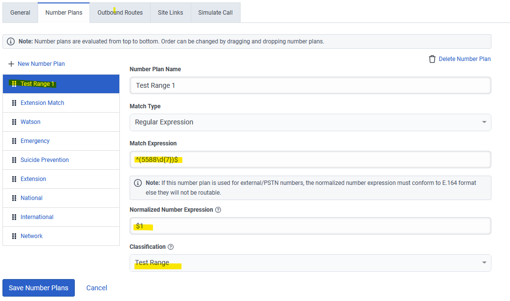The height and width of the screenshot is (301, 510).
Task: Click the Cancel link
Action: click(x=96, y=288)
